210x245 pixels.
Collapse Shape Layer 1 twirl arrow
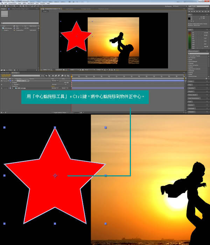[9, 80]
